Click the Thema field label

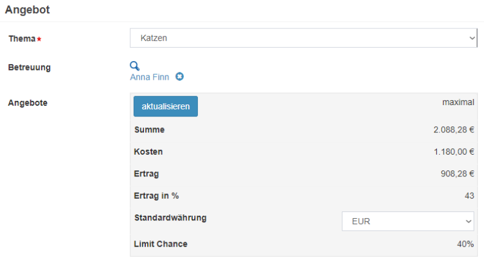[x=22, y=39]
